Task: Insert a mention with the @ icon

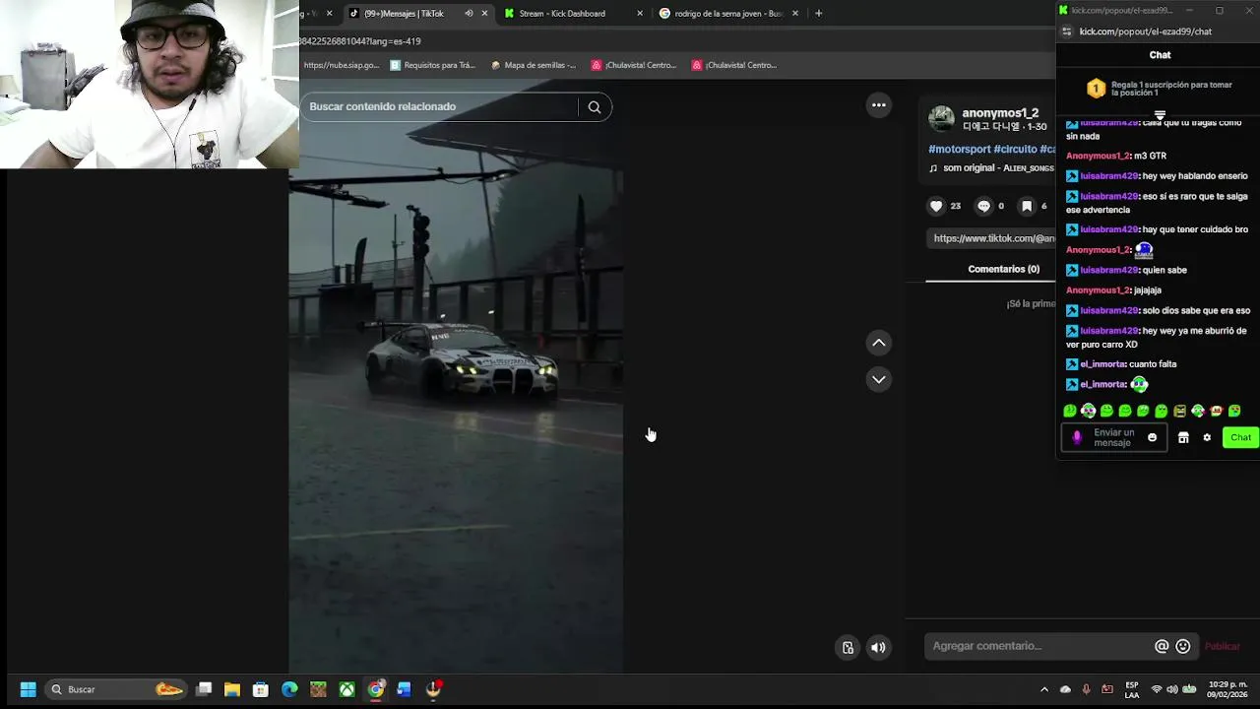Action: tap(1162, 646)
